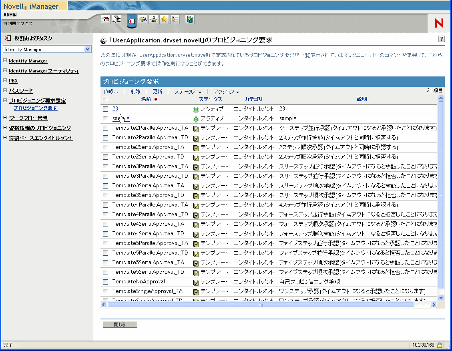Viewport: 452px width, 351px height.
Task: Open the request link named 23
Action: pos(115,108)
